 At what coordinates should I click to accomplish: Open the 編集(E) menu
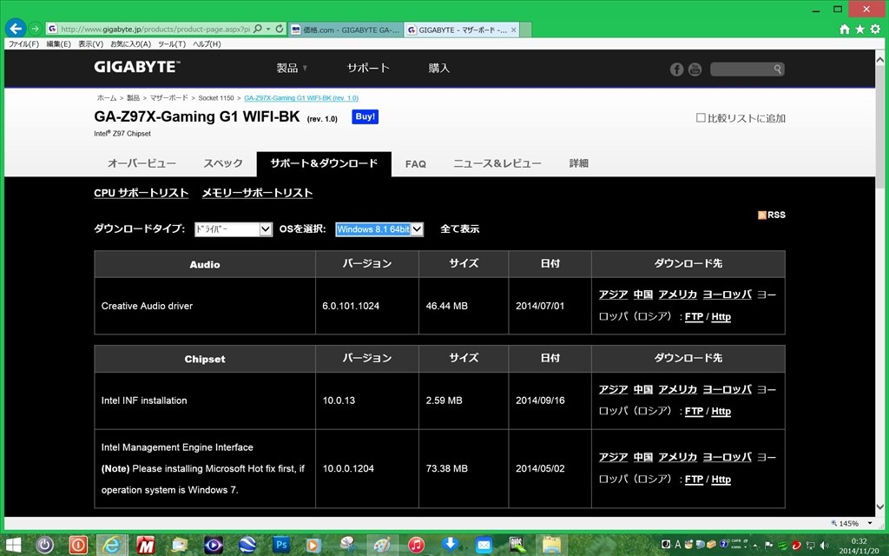click(58, 43)
